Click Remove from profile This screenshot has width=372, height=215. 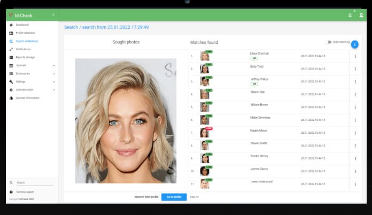coord(146,197)
